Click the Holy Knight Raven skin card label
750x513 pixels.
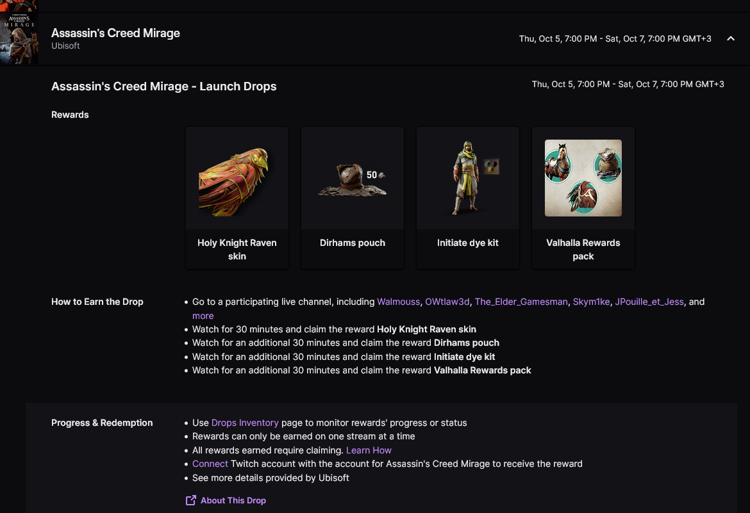237,249
